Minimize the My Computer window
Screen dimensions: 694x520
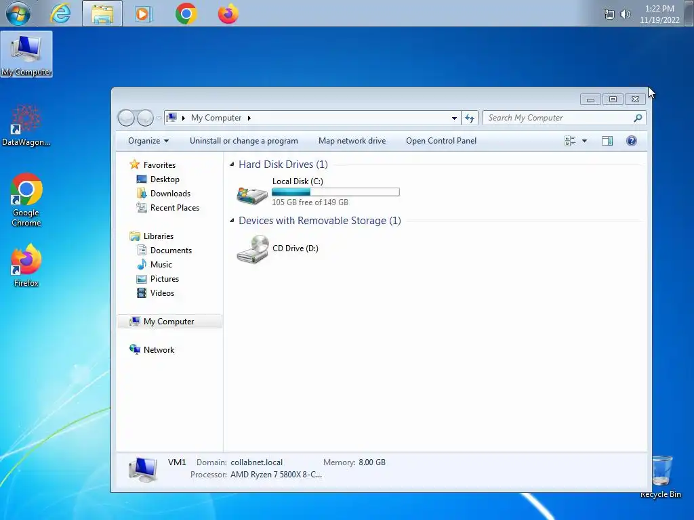pos(590,100)
